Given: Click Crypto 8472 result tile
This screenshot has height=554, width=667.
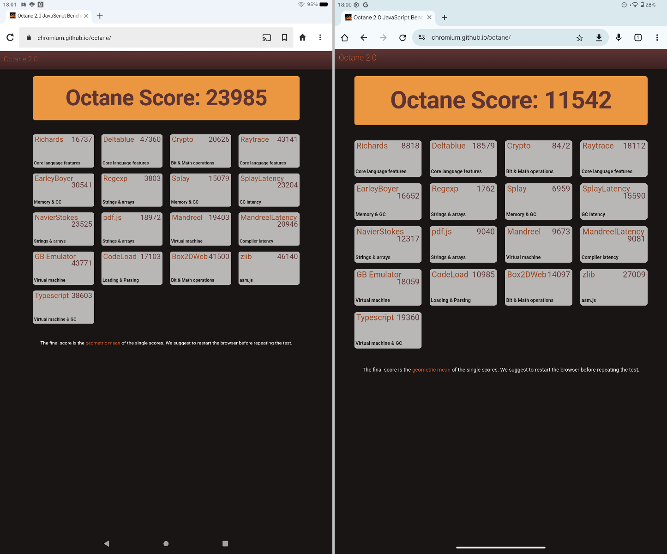Looking at the screenshot, I should coord(539,158).
